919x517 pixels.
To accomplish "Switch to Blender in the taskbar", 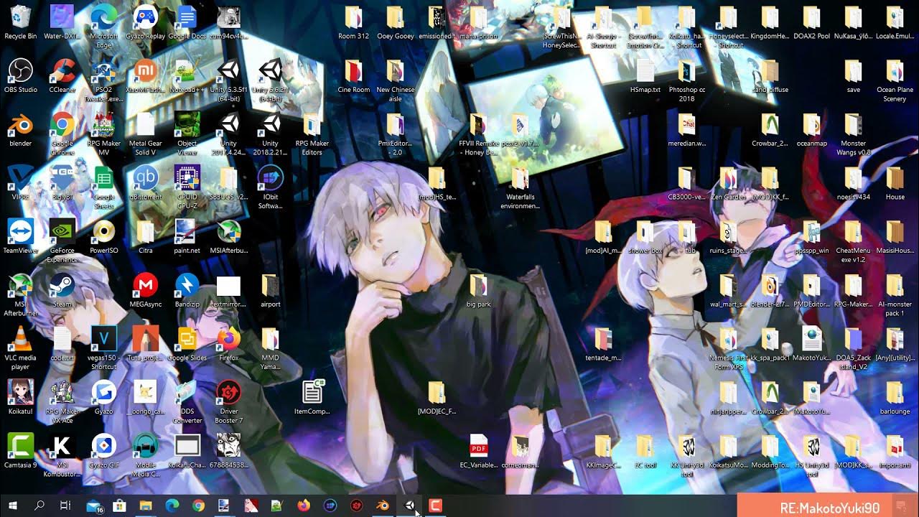I will (383, 506).
